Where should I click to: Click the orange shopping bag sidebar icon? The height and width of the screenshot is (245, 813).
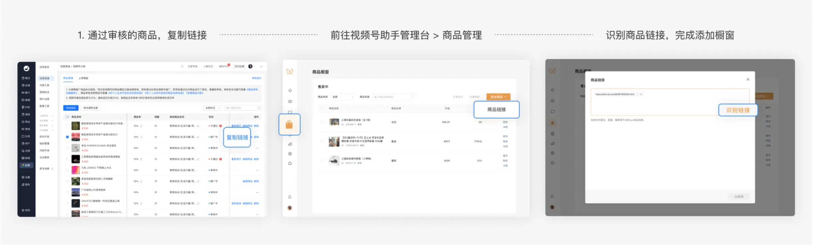[x=289, y=125]
